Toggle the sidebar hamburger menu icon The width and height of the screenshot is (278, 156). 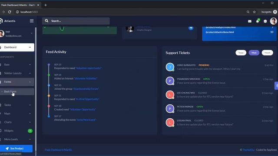click(x=32, y=21)
